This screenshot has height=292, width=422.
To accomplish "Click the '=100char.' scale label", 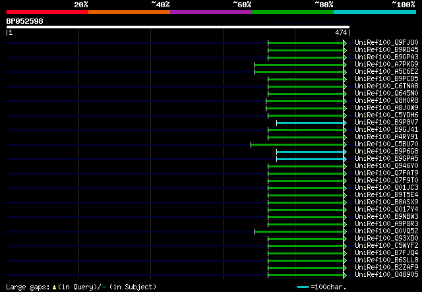I will (x=328, y=287).
